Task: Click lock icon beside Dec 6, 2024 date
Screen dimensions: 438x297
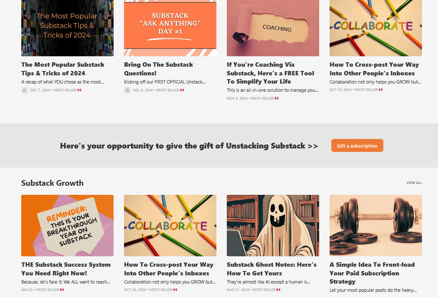Action: pos(127,90)
